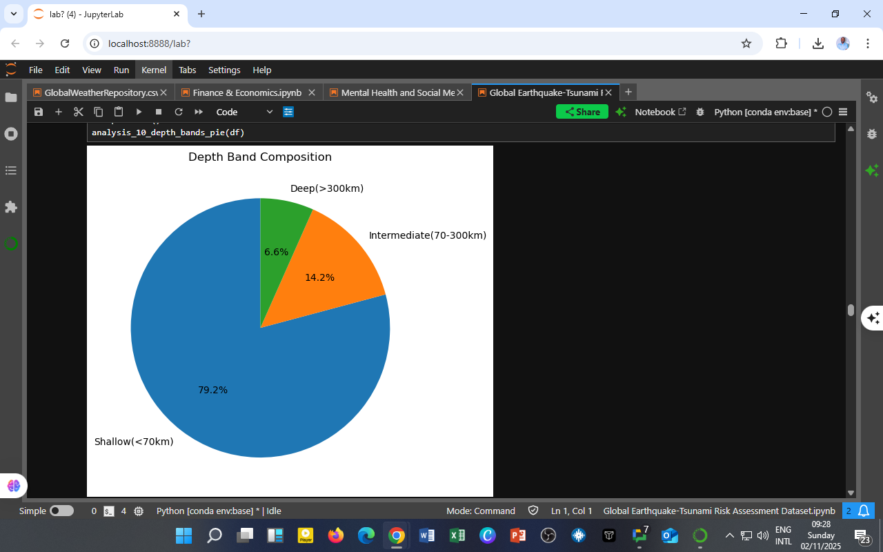Open Table of Contents sidebar panel

[11, 170]
